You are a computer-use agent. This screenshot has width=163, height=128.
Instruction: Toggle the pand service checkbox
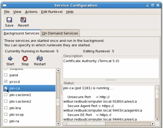tap(6, 75)
